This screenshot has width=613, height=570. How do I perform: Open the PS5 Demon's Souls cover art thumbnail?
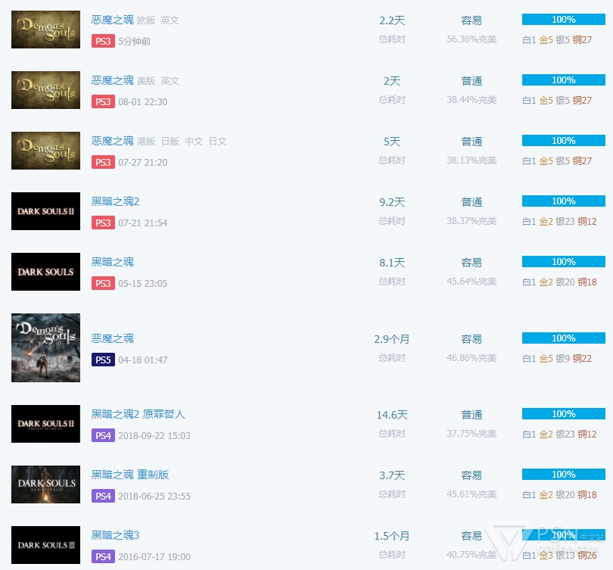45,347
